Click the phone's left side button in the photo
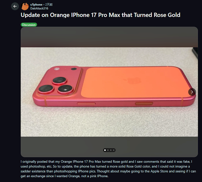Viewport: 202px width, 182px height. coord(86,104)
